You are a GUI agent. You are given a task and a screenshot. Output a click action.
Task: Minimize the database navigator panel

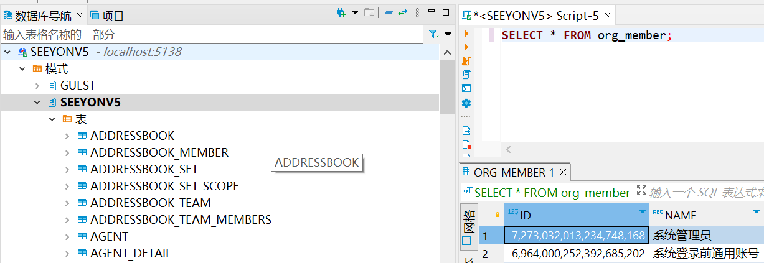(431, 12)
